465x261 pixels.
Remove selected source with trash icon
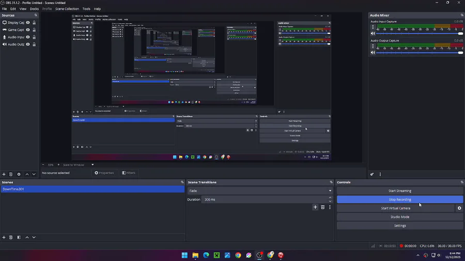coord(11,174)
